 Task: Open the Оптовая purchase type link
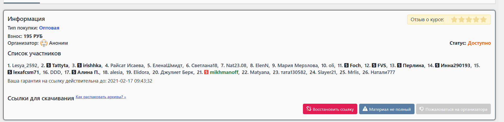pos(49,28)
